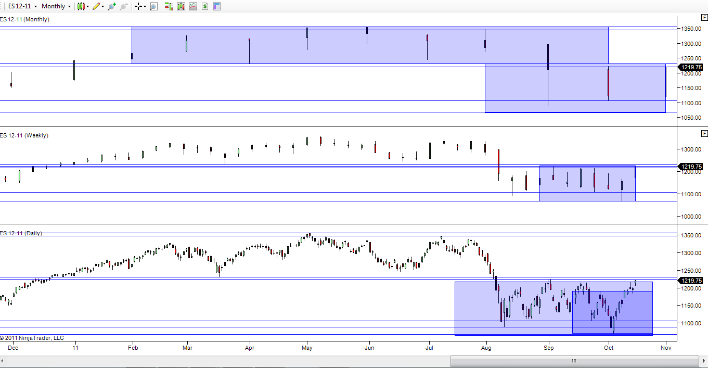708x368 pixels.
Task: Click the candlestick chart style icon
Action: tap(81, 6)
